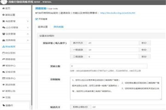Image resolution: width=166 pixels, height=110 pixels.
Task: Click the upward arrow icon below 财务中心
Action: [4, 84]
